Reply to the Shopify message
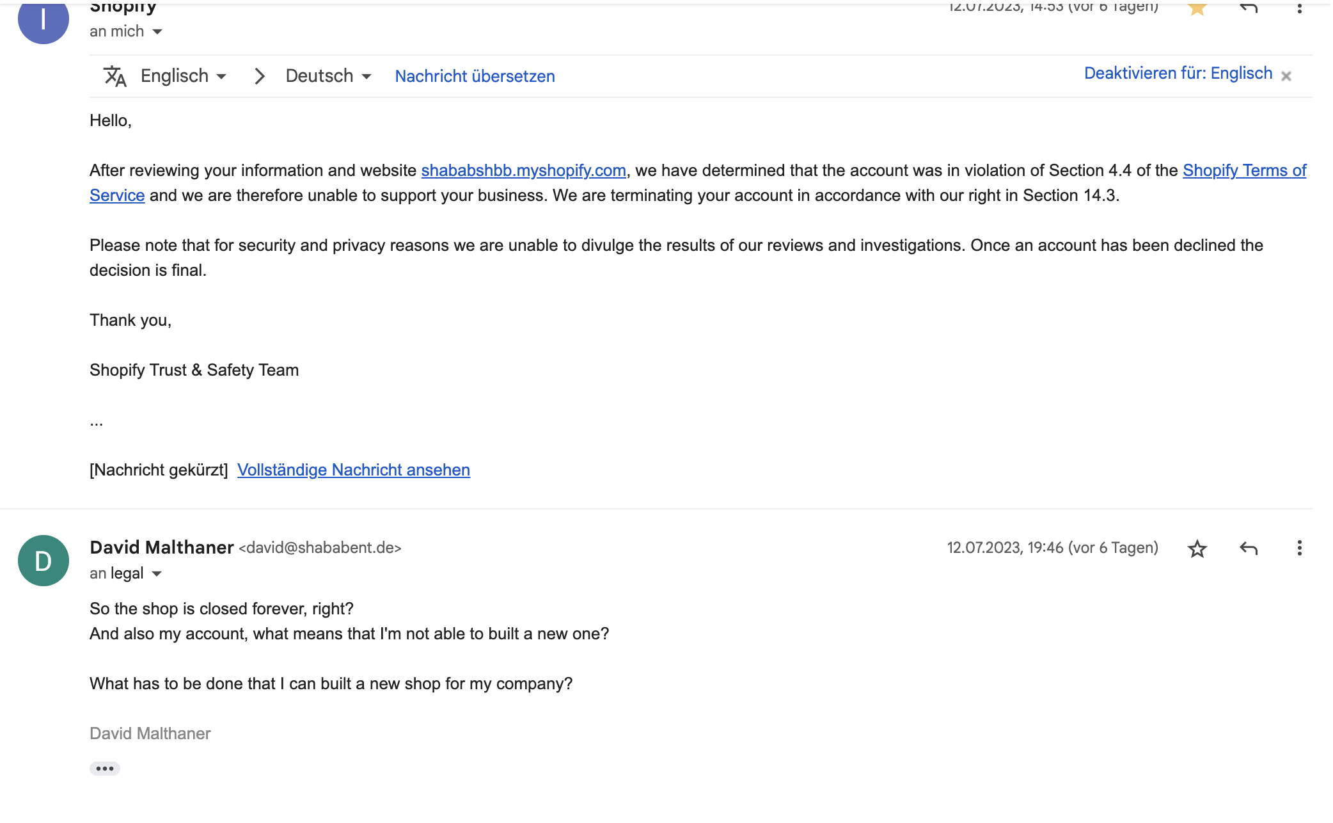The width and height of the screenshot is (1333, 823). [x=1248, y=8]
